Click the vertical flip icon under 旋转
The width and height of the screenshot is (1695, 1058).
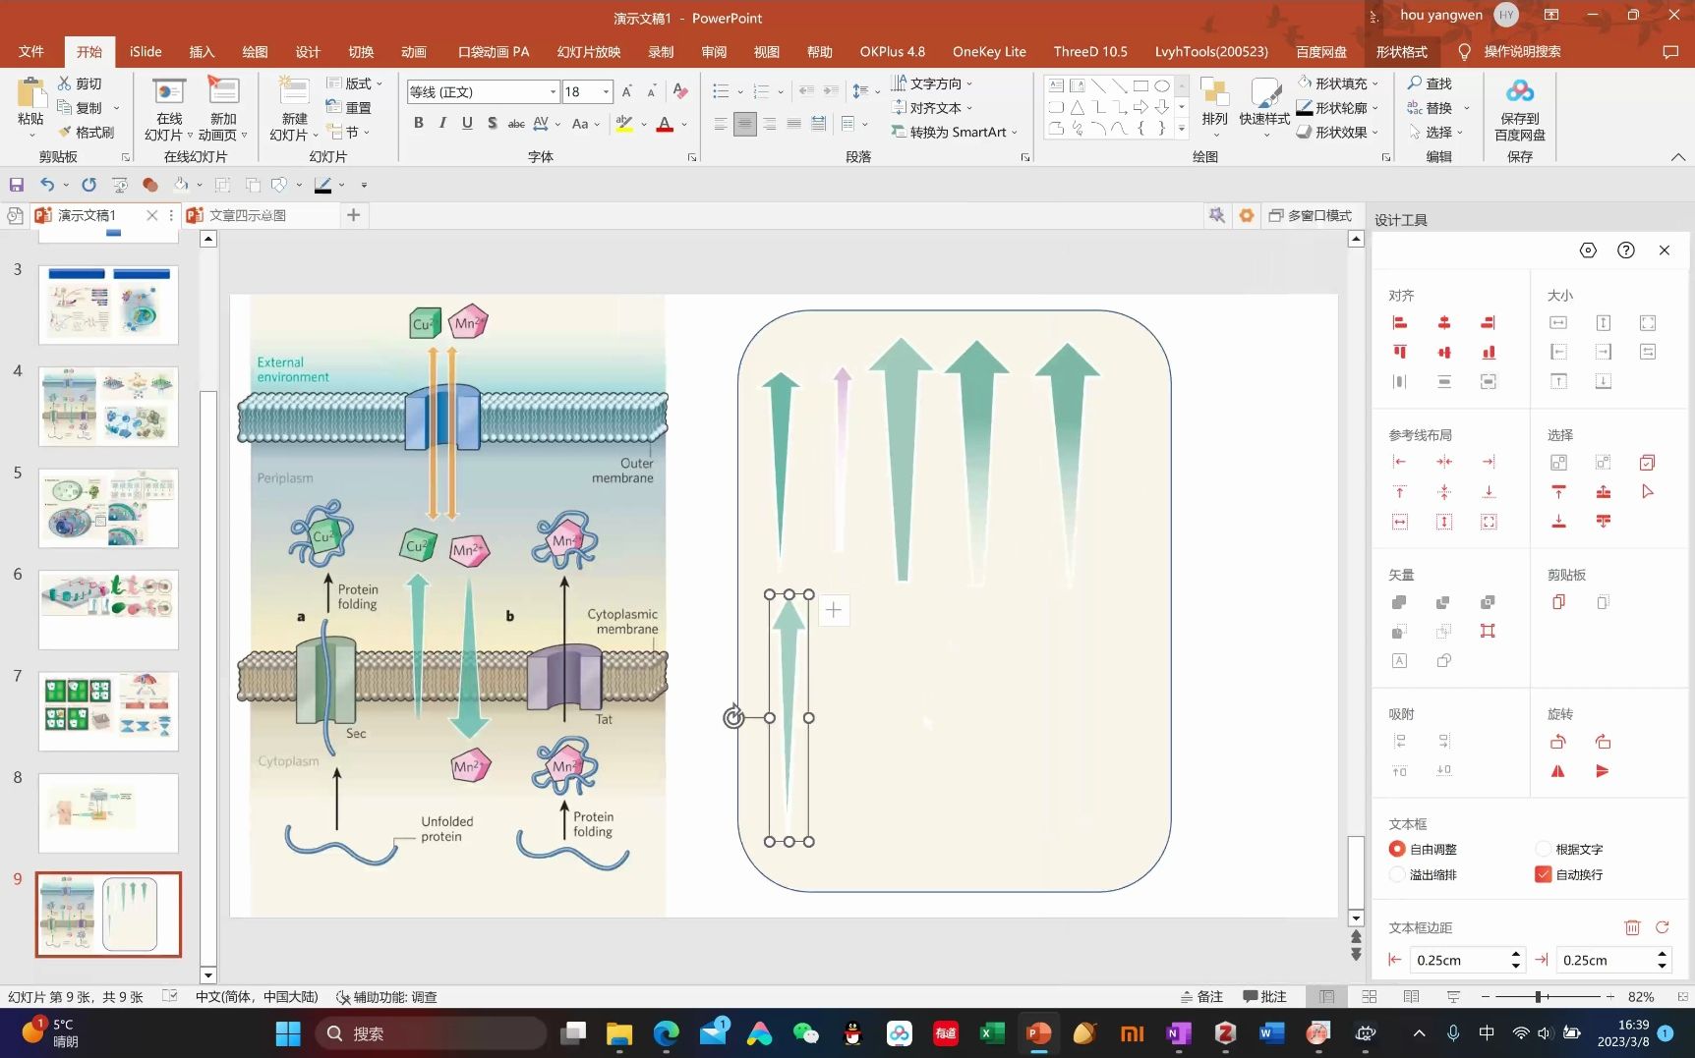point(1603,771)
